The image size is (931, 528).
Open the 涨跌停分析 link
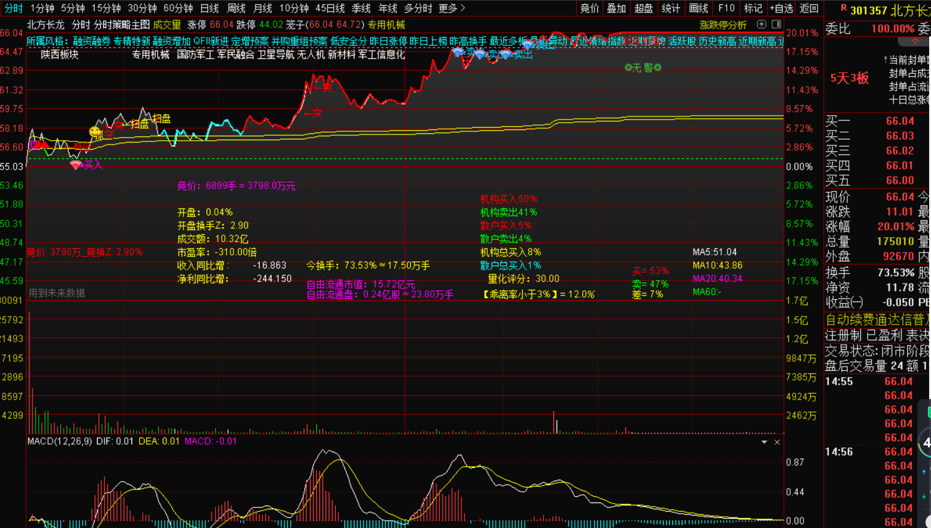click(x=723, y=25)
